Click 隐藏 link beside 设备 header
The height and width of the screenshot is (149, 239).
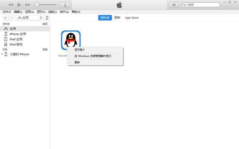tap(45, 49)
